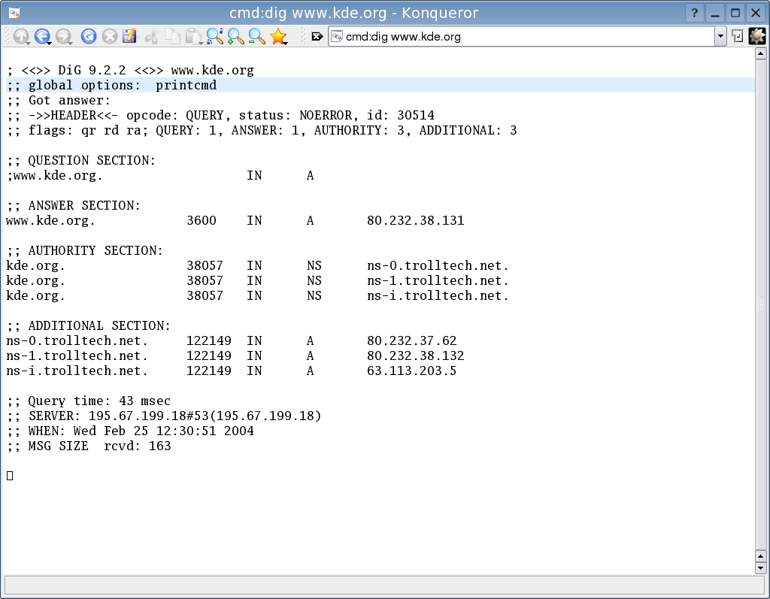Viewport: 770px width, 599px height.
Task: Click scrollbar down arrow at bottom
Action: pos(761,568)
